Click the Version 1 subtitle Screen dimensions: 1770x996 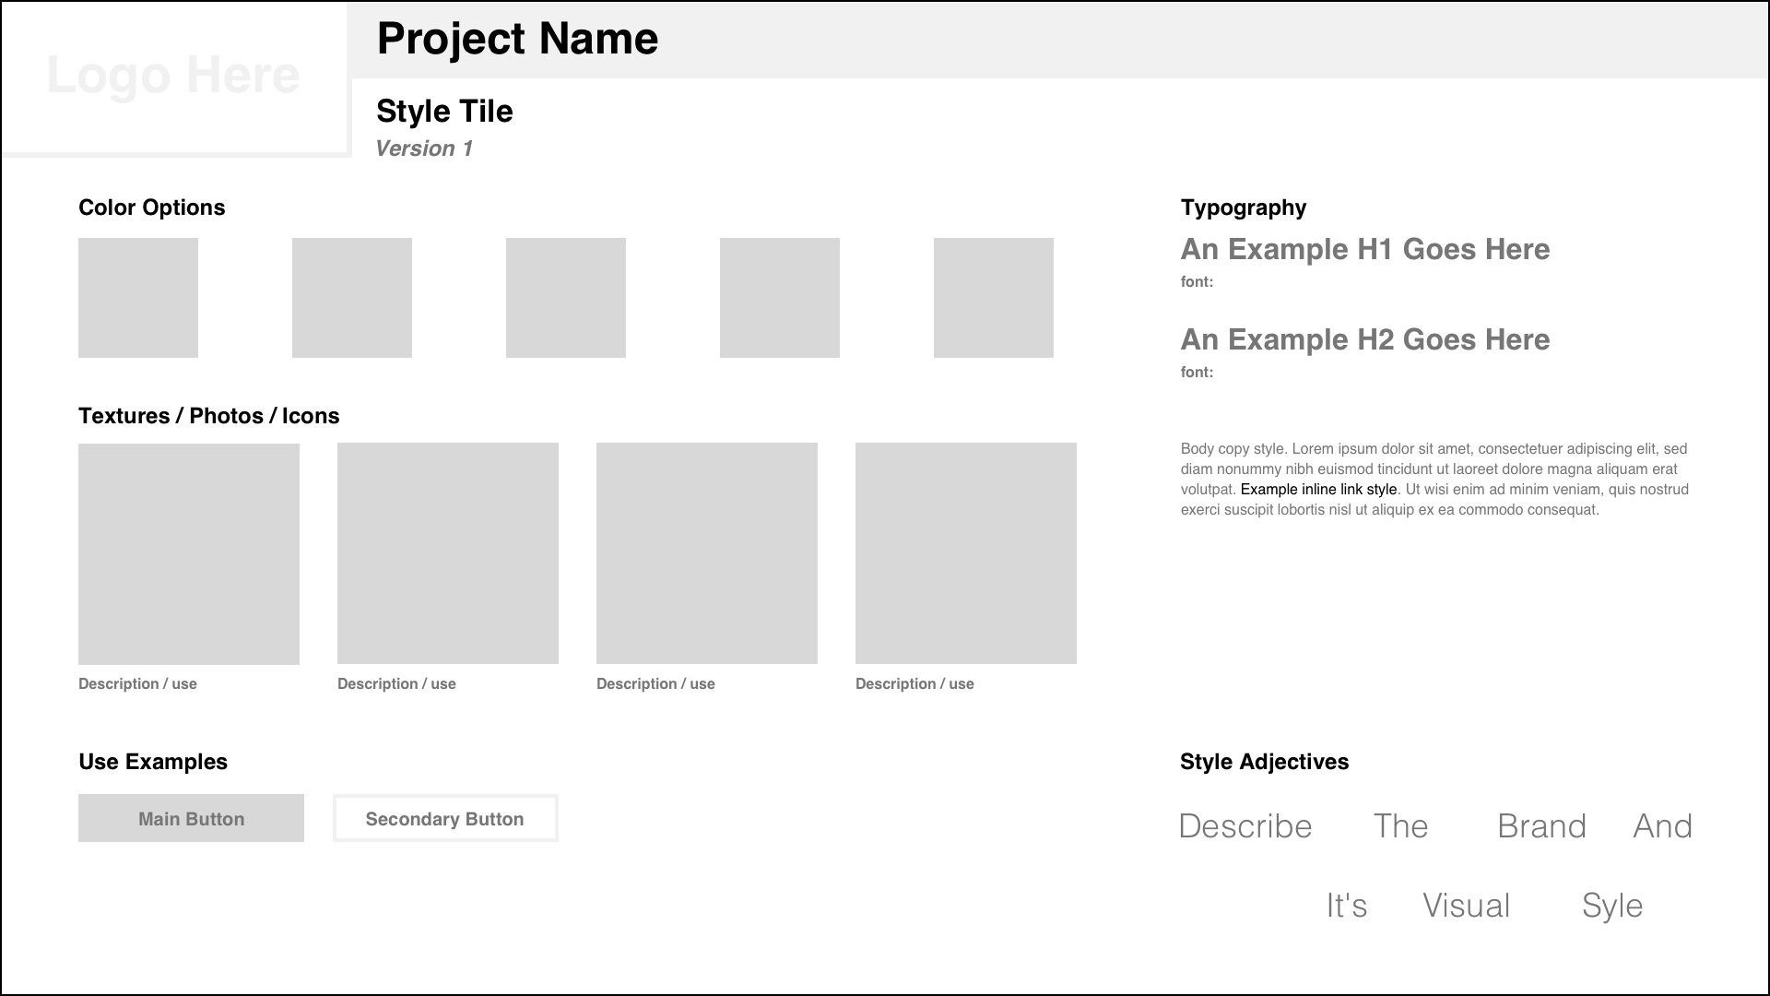pyautogui.click(x=424, y=148)
